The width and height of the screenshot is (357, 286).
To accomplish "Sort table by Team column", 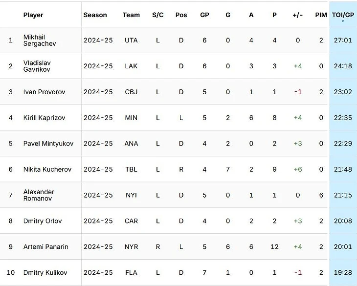I will click(131, 15).
